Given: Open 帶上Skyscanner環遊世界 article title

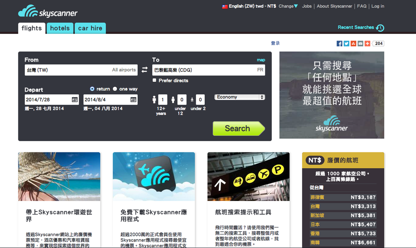Looking at the screenshot, I should 59,216.
